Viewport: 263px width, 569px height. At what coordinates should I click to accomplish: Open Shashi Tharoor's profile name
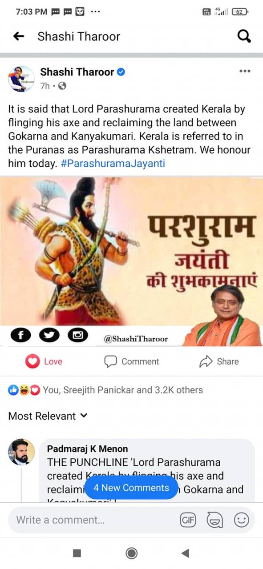77,72
